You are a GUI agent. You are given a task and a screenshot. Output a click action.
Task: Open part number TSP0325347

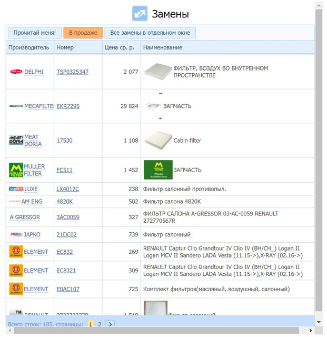[x=73, y=72]
